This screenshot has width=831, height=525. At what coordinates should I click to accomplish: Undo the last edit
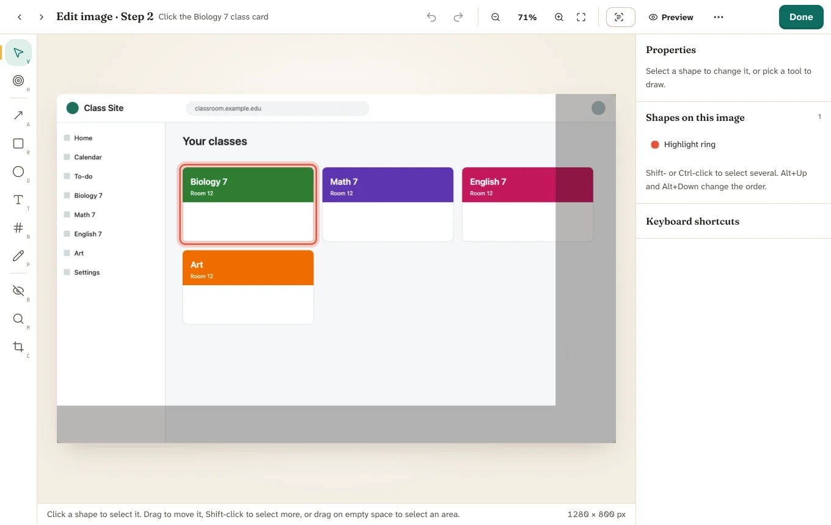(431, 17)
